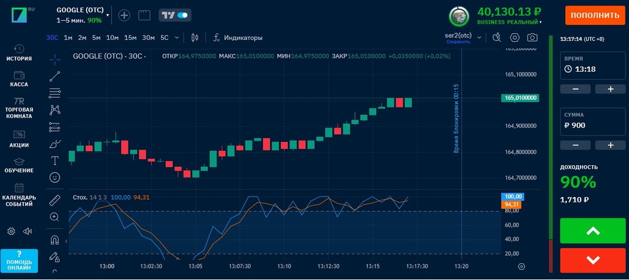Select the 10м timeframe
This screenshot has height=280, width=629.
112,37
